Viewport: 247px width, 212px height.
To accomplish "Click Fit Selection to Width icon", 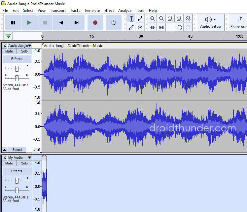I will (x=170, y=19).
